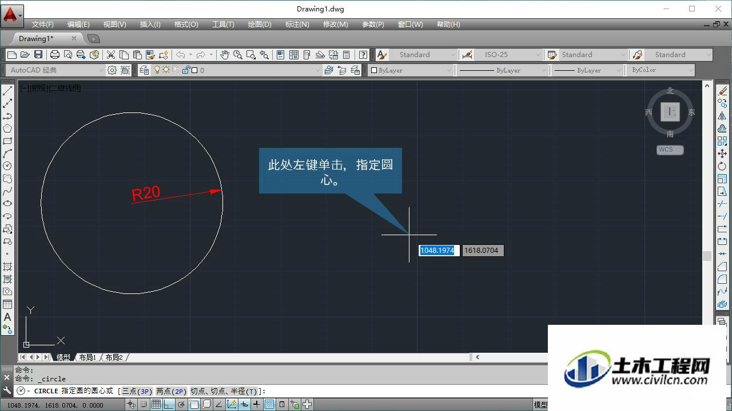Screen dimensions: 732x411
Task: Switch to the 布局2 layout tab
Action: pos(114,357)
